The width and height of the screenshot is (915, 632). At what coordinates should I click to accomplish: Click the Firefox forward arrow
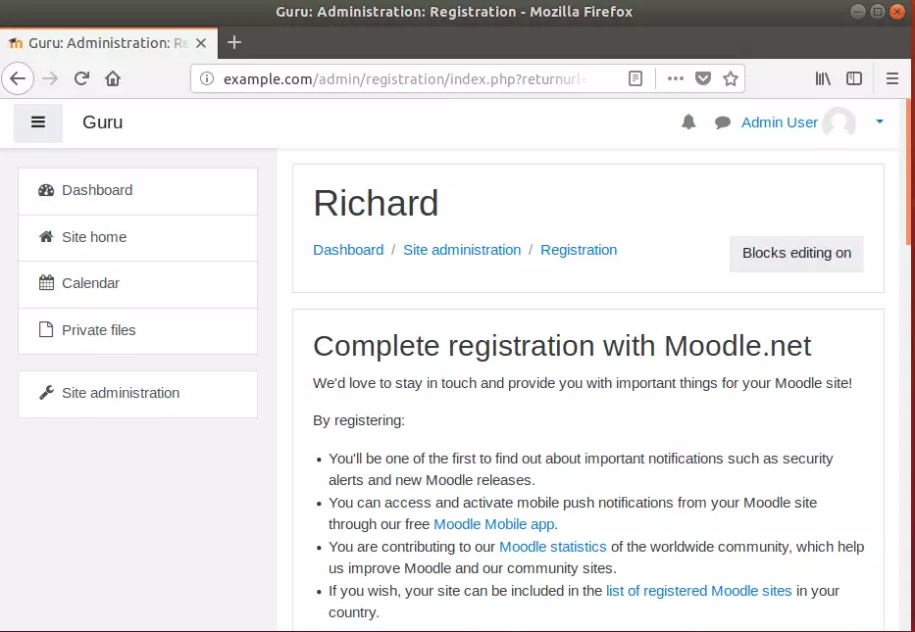(50, 78)
